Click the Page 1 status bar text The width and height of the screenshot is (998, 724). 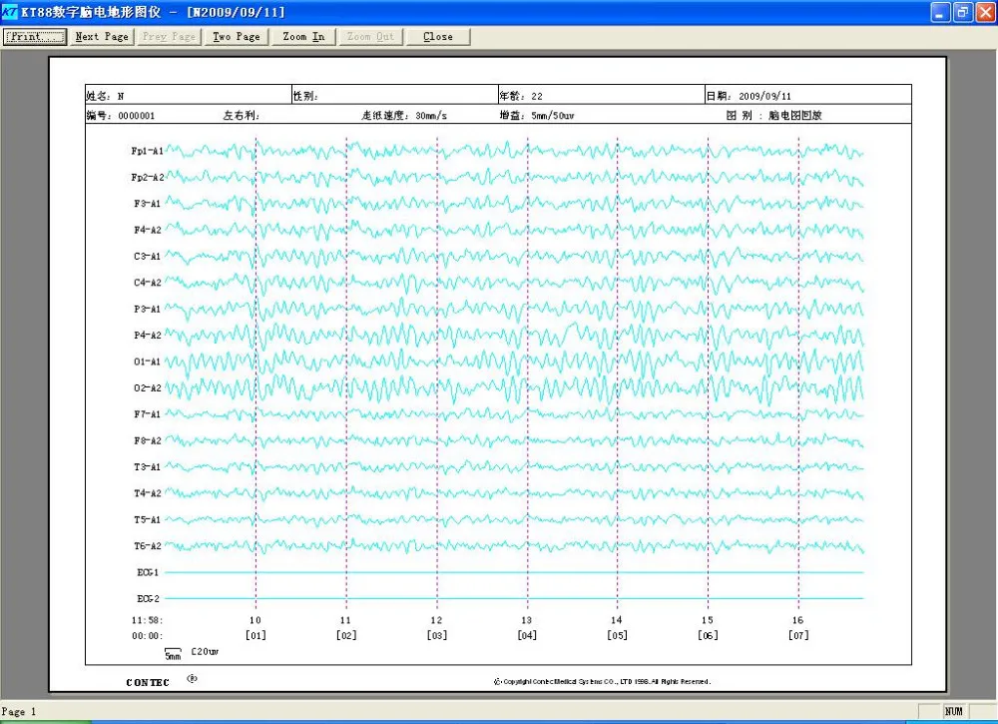(20, 712)
